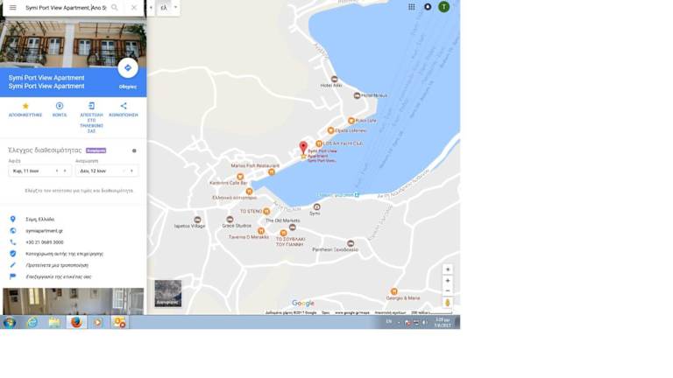Viewport: 673px width, 378px height.
Task: Select the TO STENO restaurant marker
Action: (266, 211)
